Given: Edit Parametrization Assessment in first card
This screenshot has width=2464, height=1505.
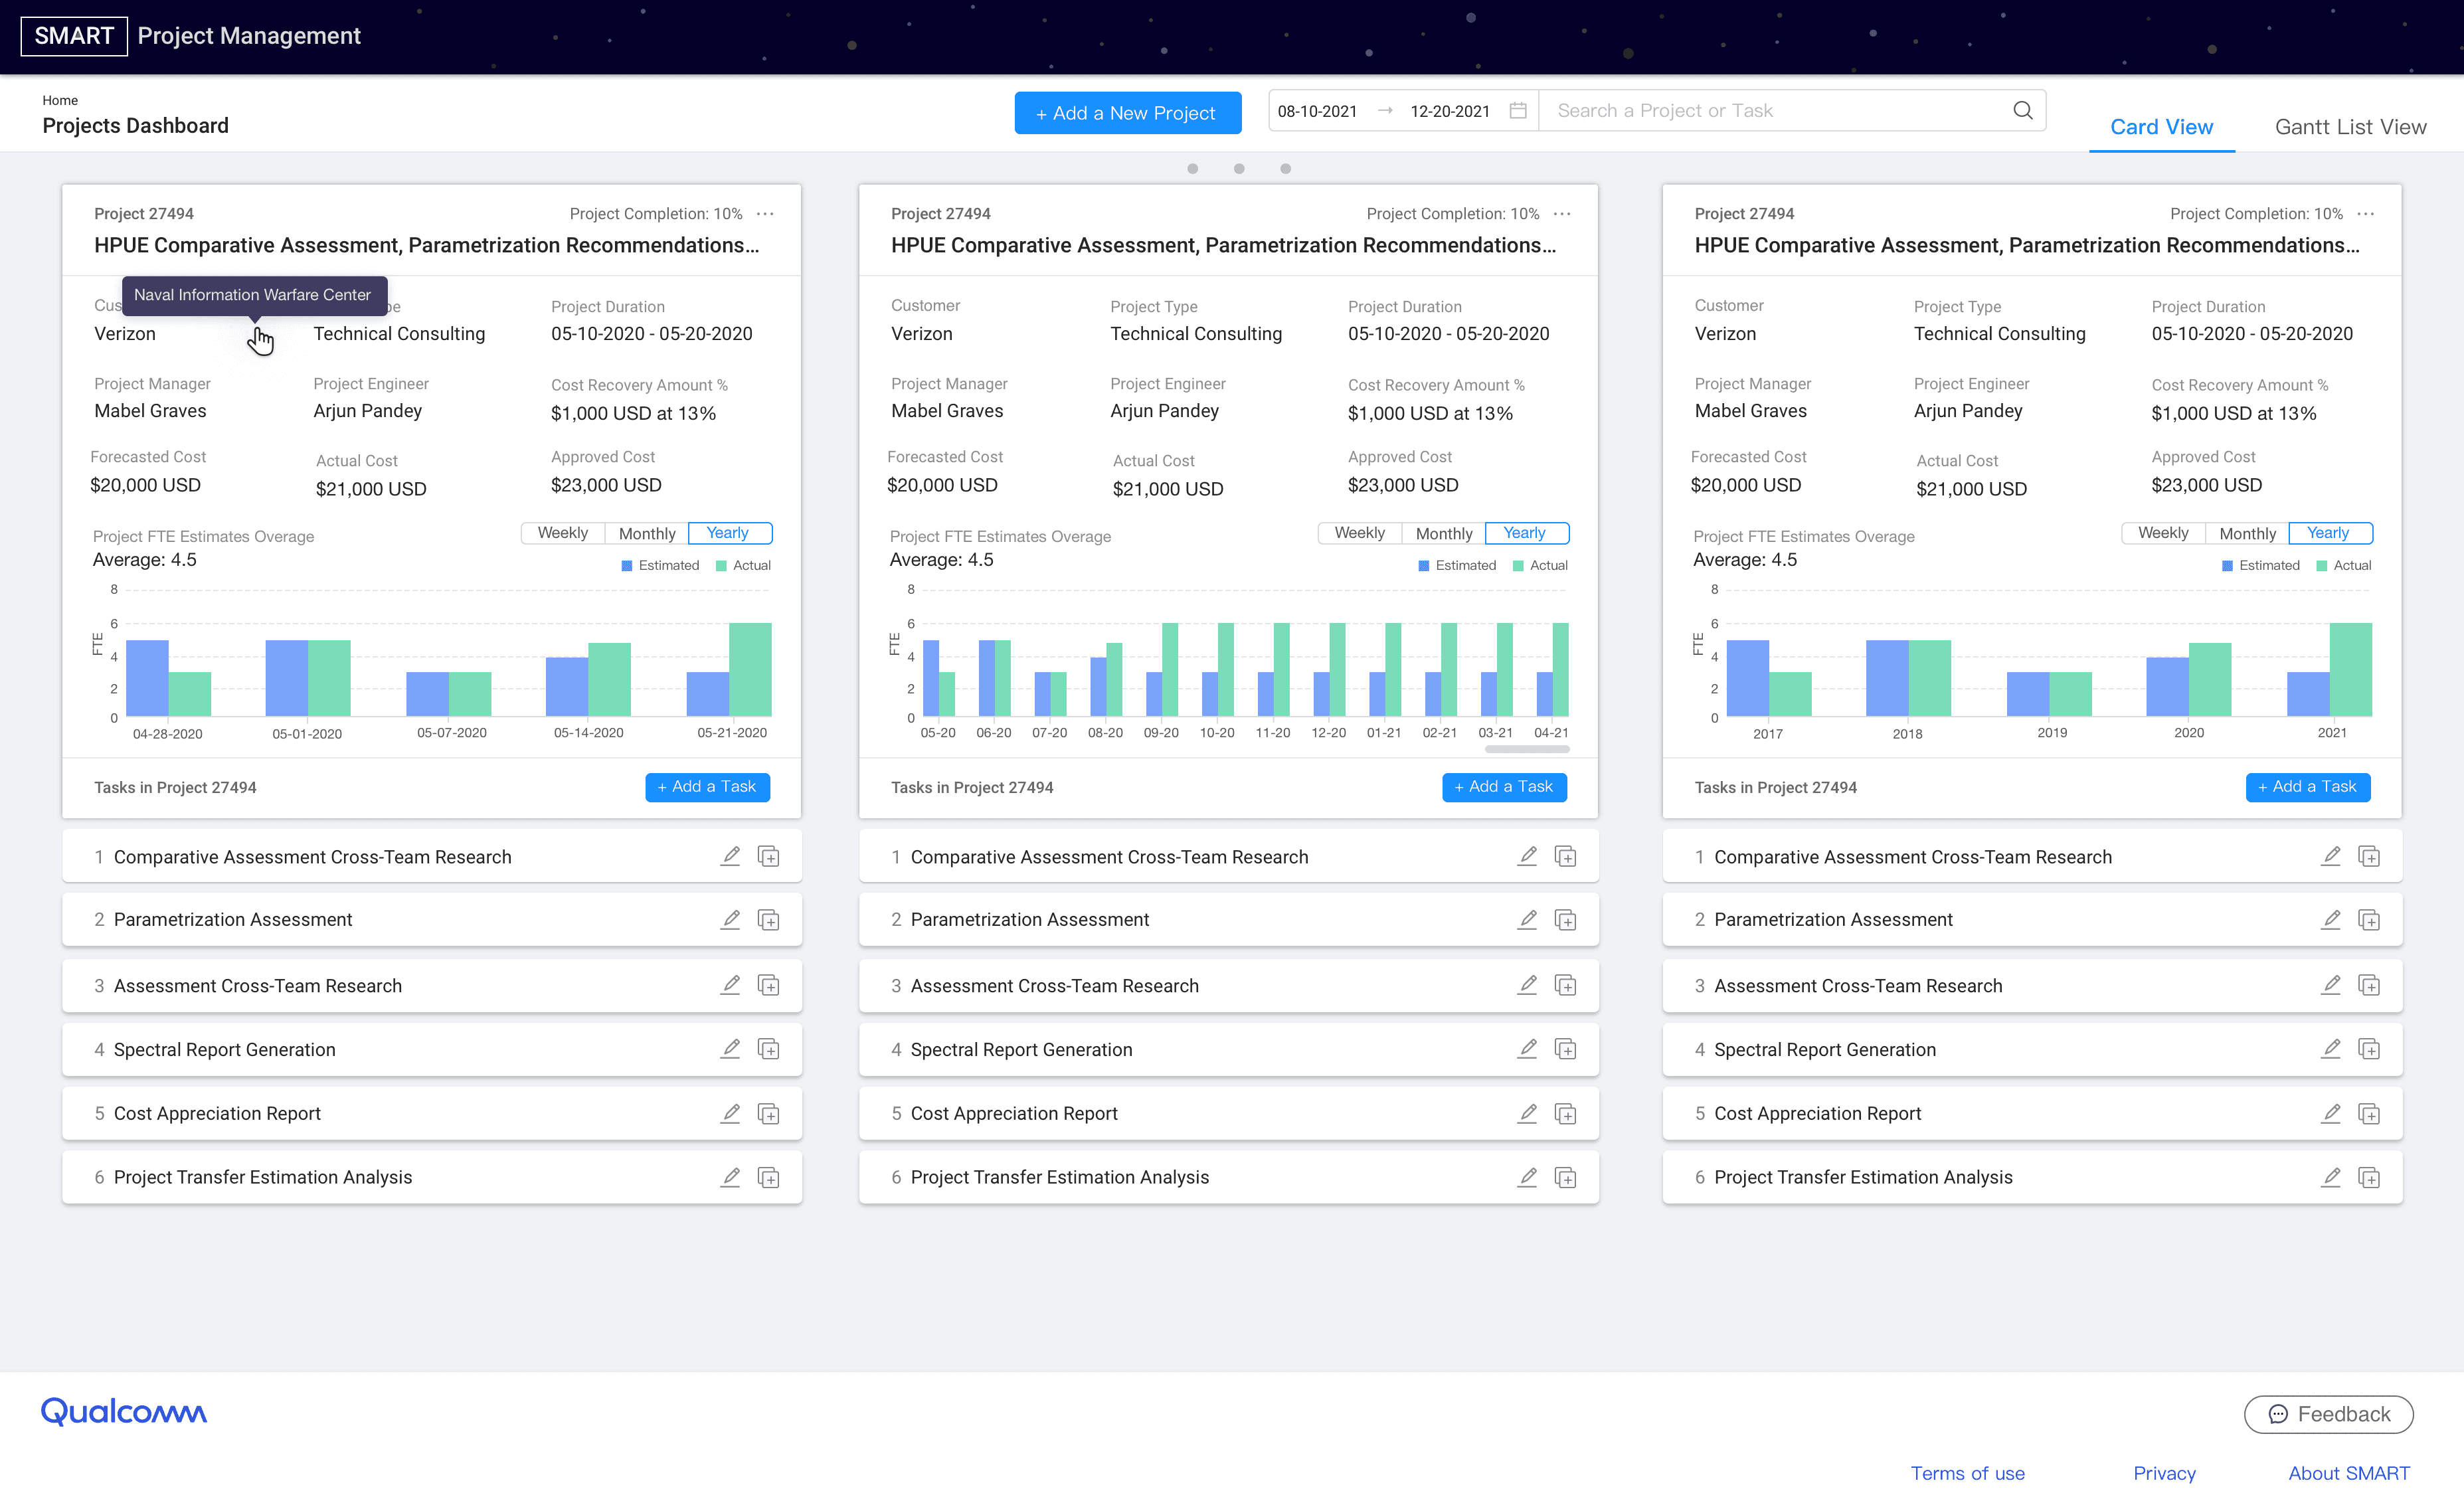Looking at the screenshot, I should pyautogui.click(x=730, y=919).
